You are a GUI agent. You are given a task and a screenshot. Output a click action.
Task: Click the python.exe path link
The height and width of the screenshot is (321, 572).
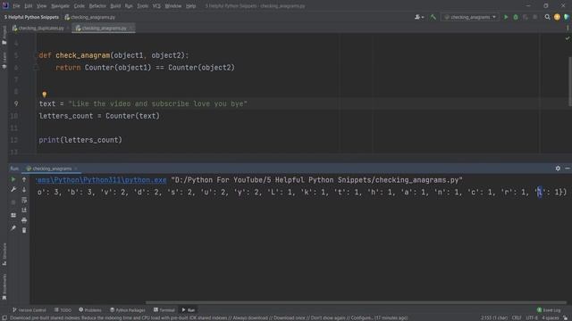coord(101,180)
